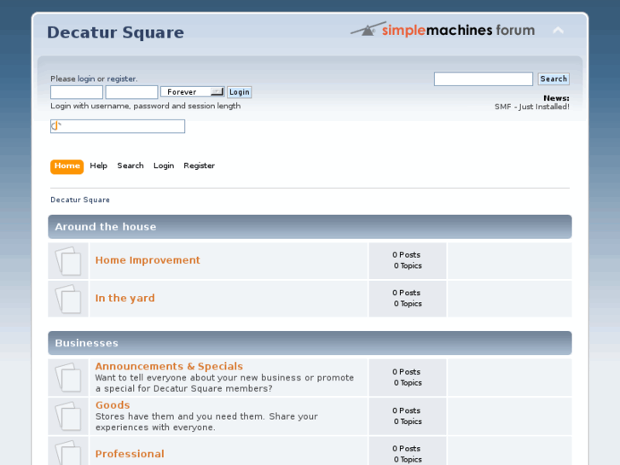Open the Register menu item

pos(199,166)
